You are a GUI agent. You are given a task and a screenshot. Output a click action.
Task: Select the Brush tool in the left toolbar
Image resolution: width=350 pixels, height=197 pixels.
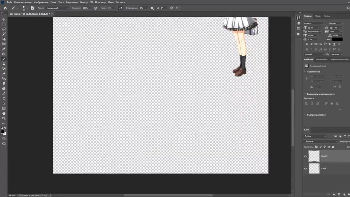(4, 59)
